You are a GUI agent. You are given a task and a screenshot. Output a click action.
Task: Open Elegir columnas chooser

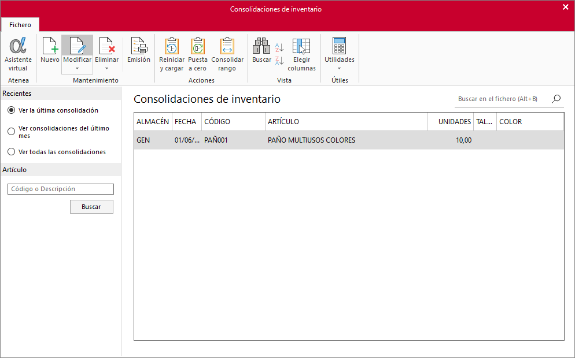301,46
